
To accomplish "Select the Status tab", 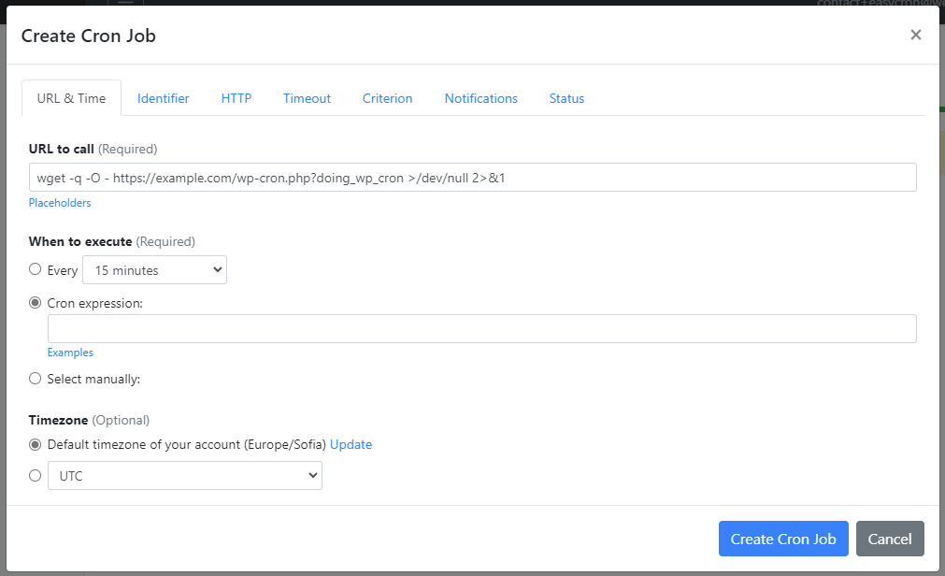I will (566, 98).
